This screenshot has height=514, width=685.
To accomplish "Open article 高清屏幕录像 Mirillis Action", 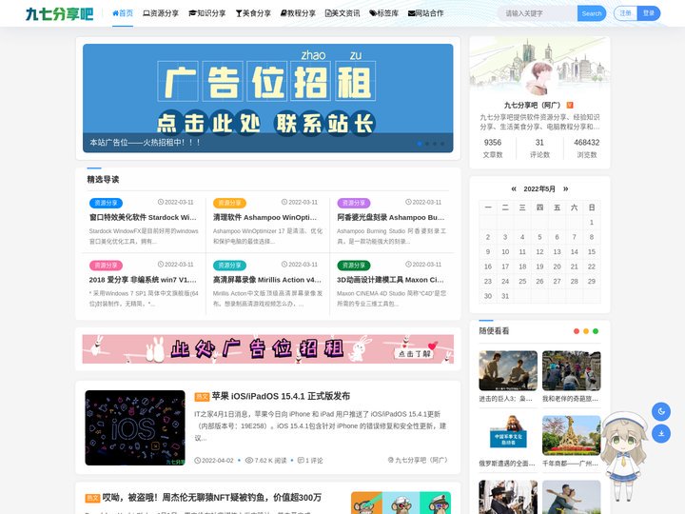I will pos(267,280).
